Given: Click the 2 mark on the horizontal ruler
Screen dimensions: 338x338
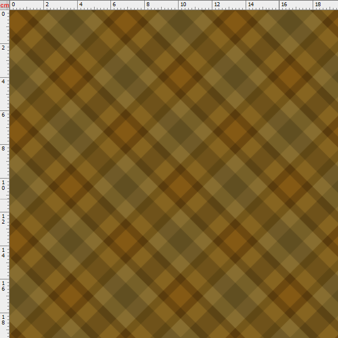Looking at the screenshot, I should [47, 5].
